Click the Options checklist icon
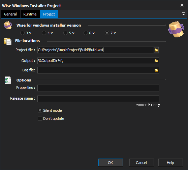The height and width of the screenshot is (170, 188). click(8, 80)
